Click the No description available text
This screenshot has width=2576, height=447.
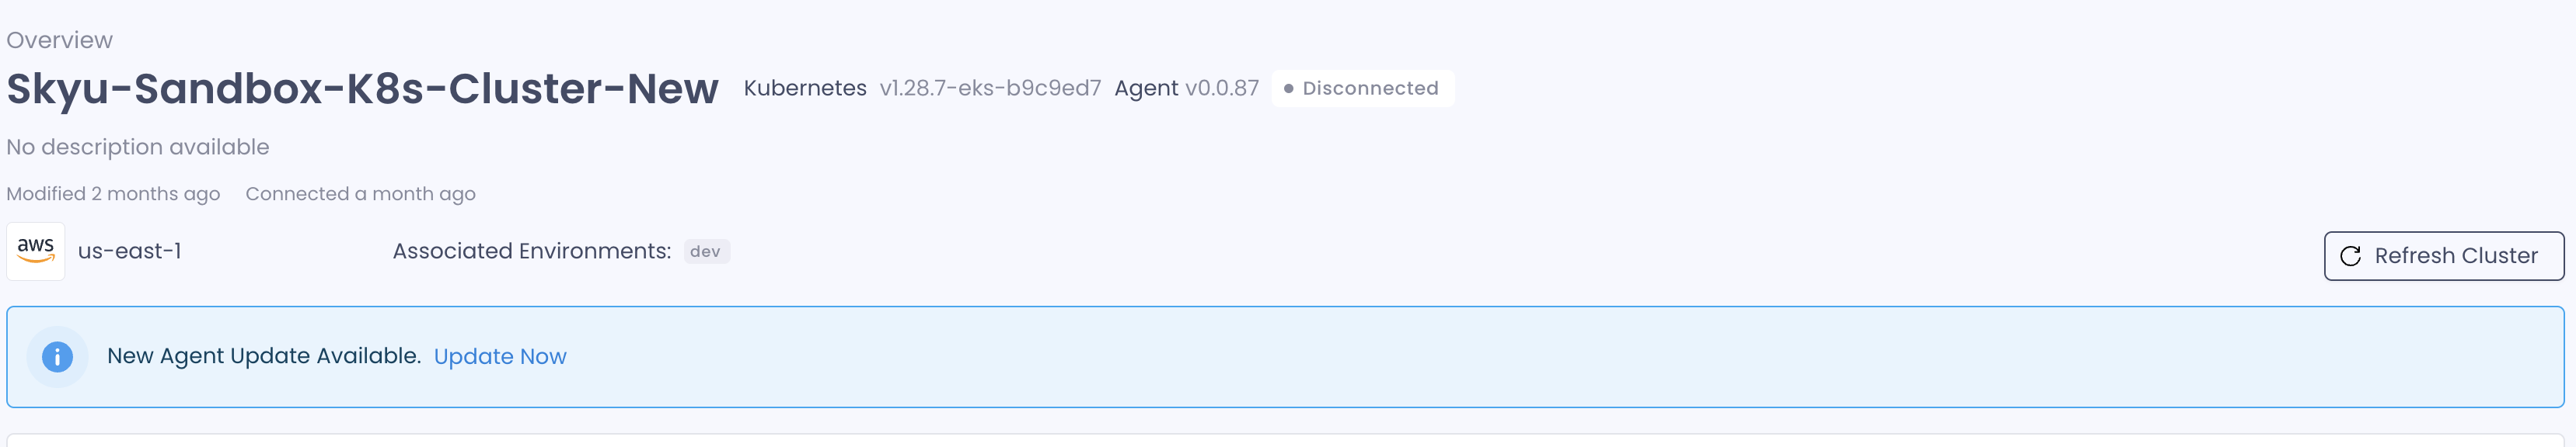(x=138, y=147)
